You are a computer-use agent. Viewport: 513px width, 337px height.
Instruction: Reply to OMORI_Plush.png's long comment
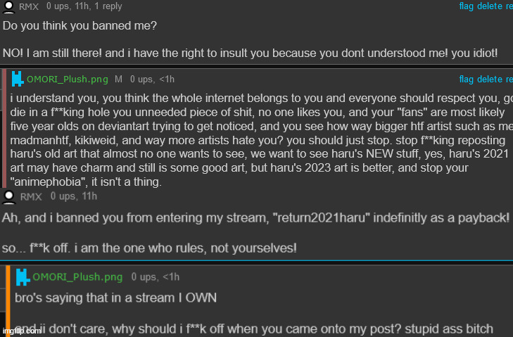(509, 80)
